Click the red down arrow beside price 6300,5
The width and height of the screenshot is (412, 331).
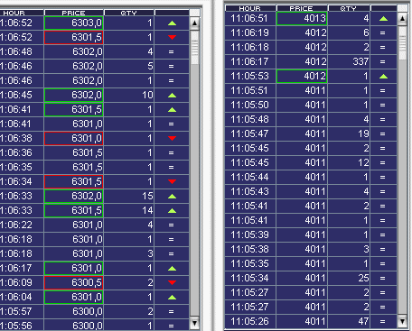coord(172,283)
